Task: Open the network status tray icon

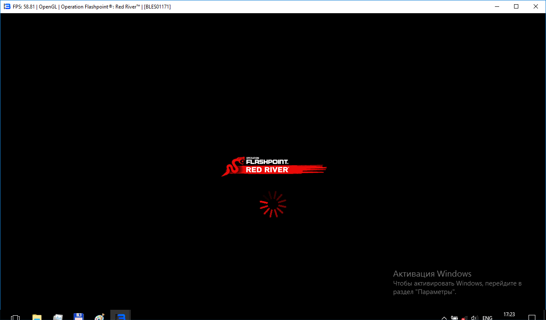Action: coord(464,317)
